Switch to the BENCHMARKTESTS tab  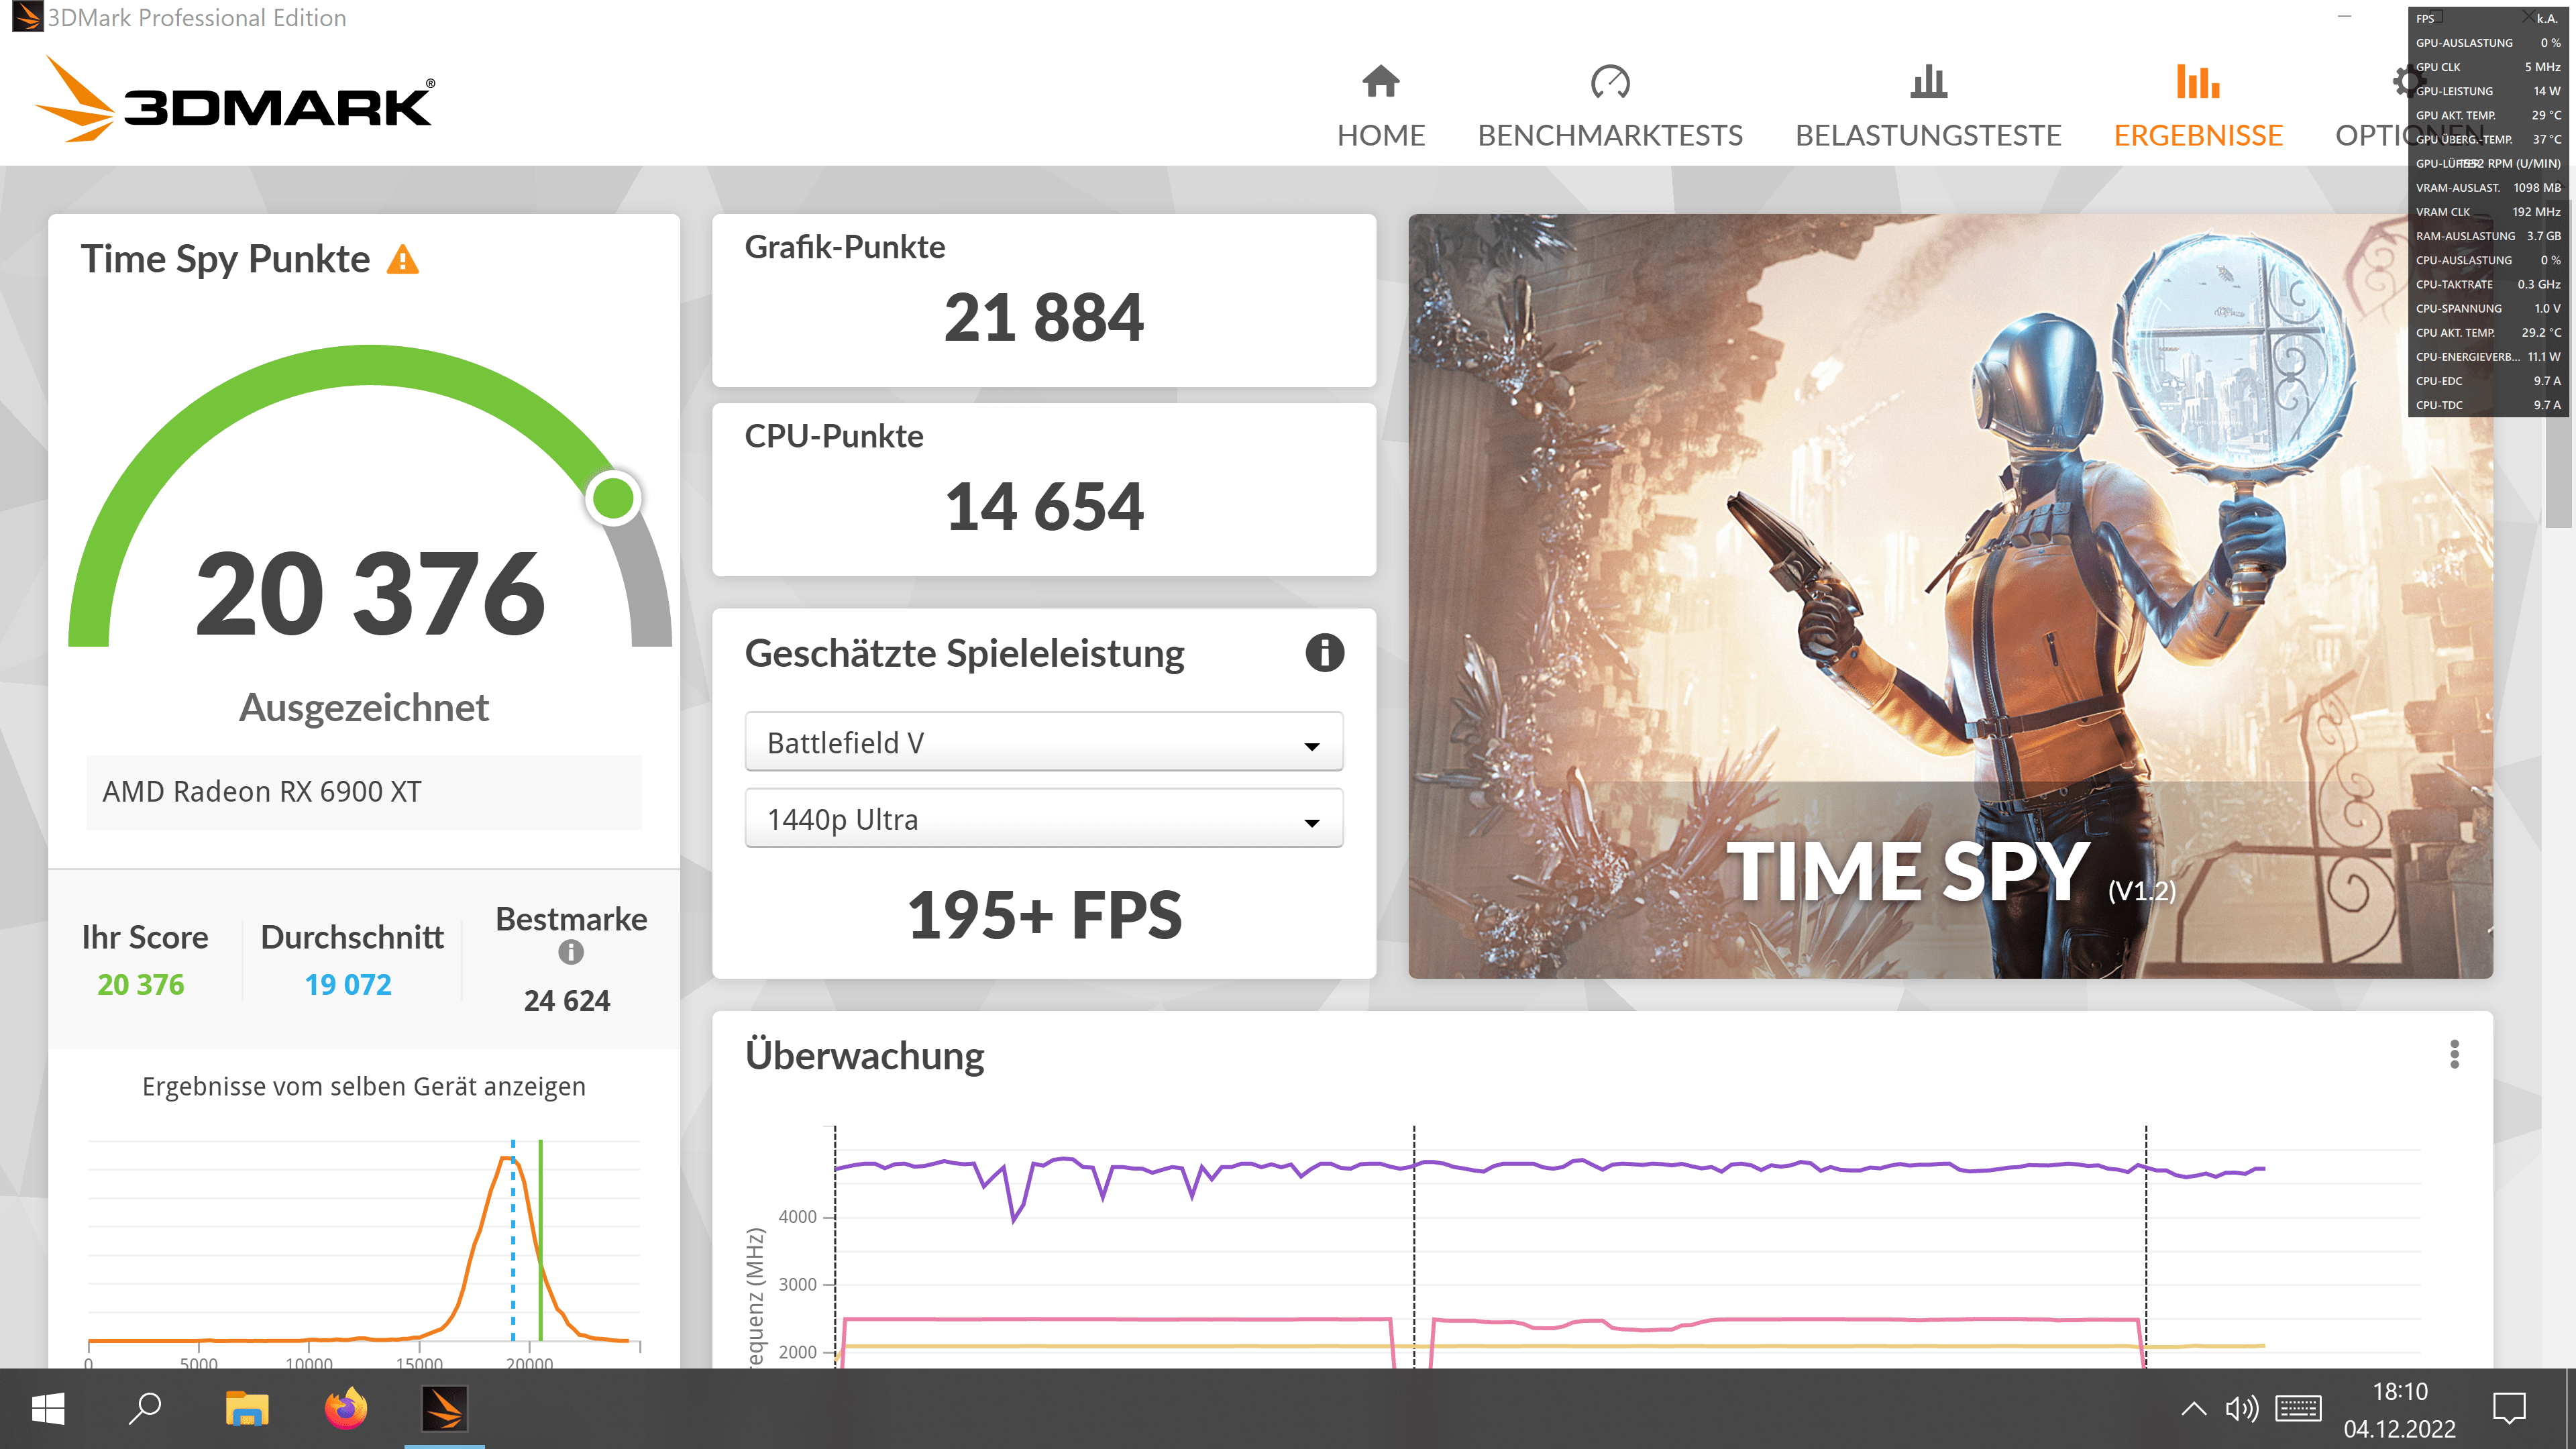coord(1610,135)
